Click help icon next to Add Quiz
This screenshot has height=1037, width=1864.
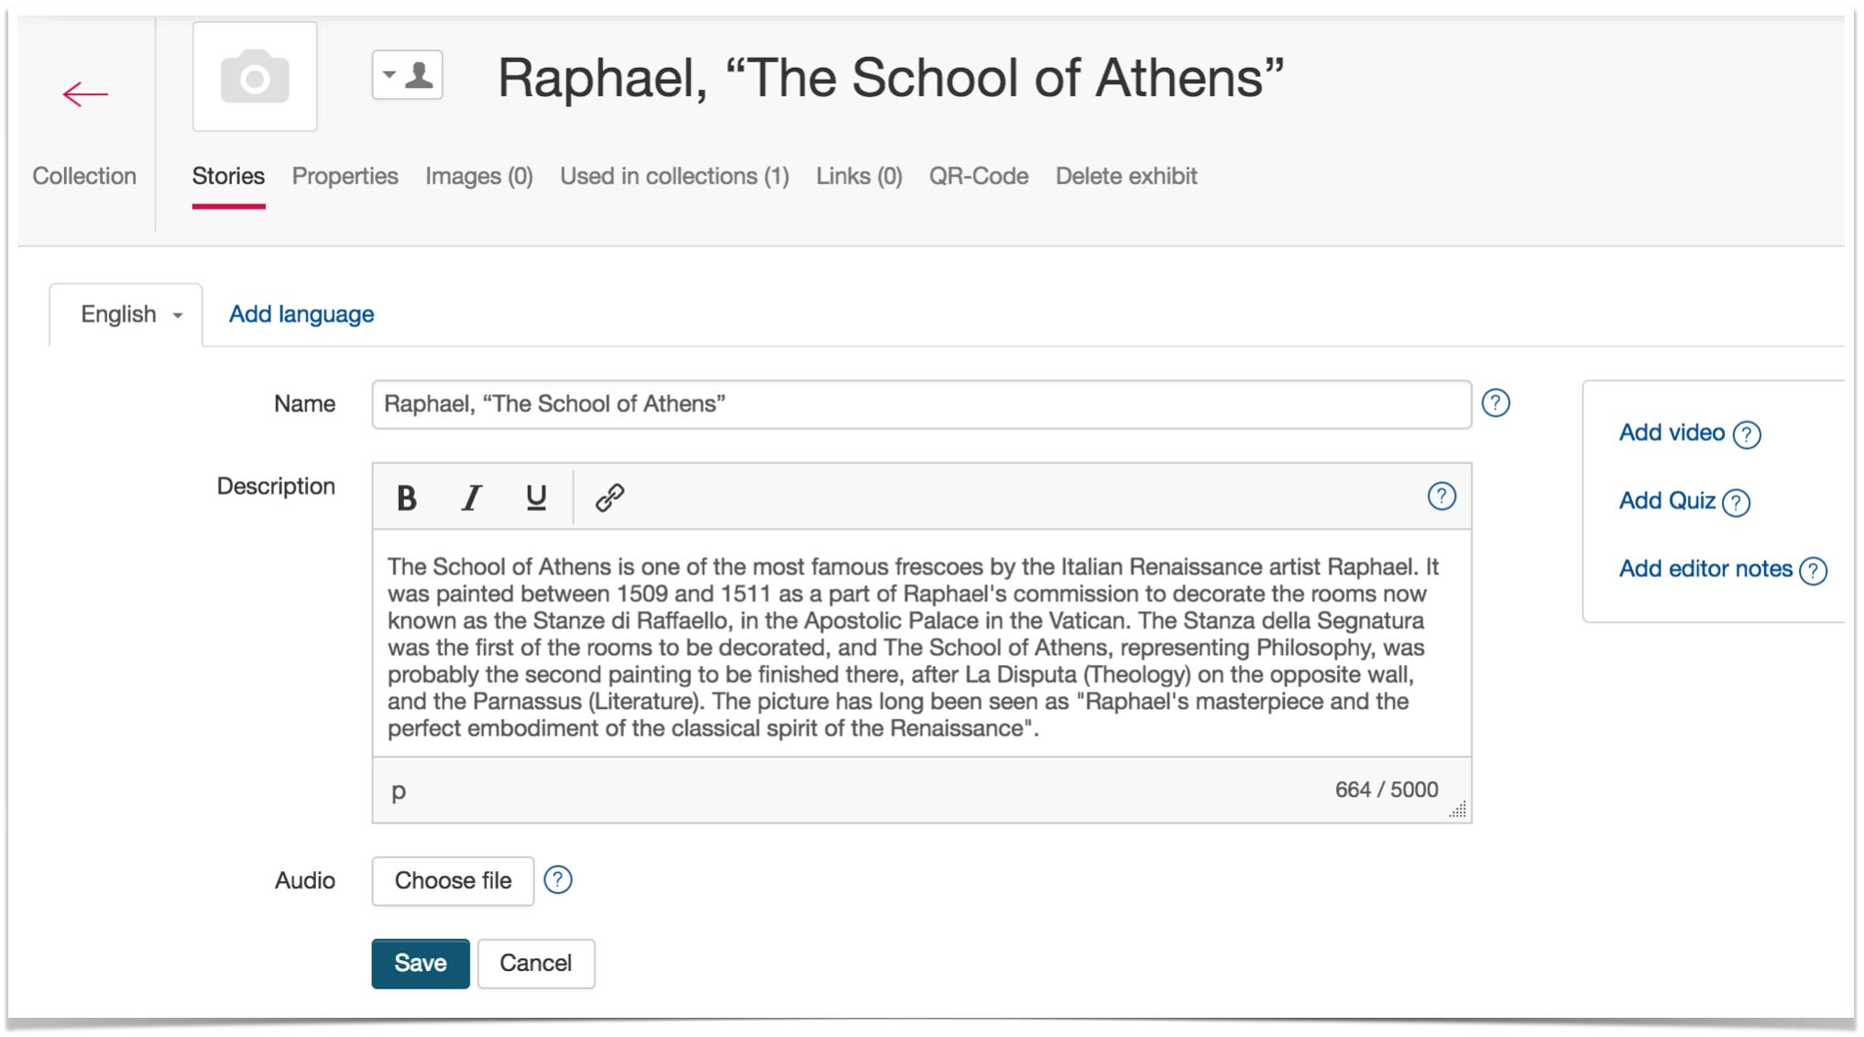1736,503
